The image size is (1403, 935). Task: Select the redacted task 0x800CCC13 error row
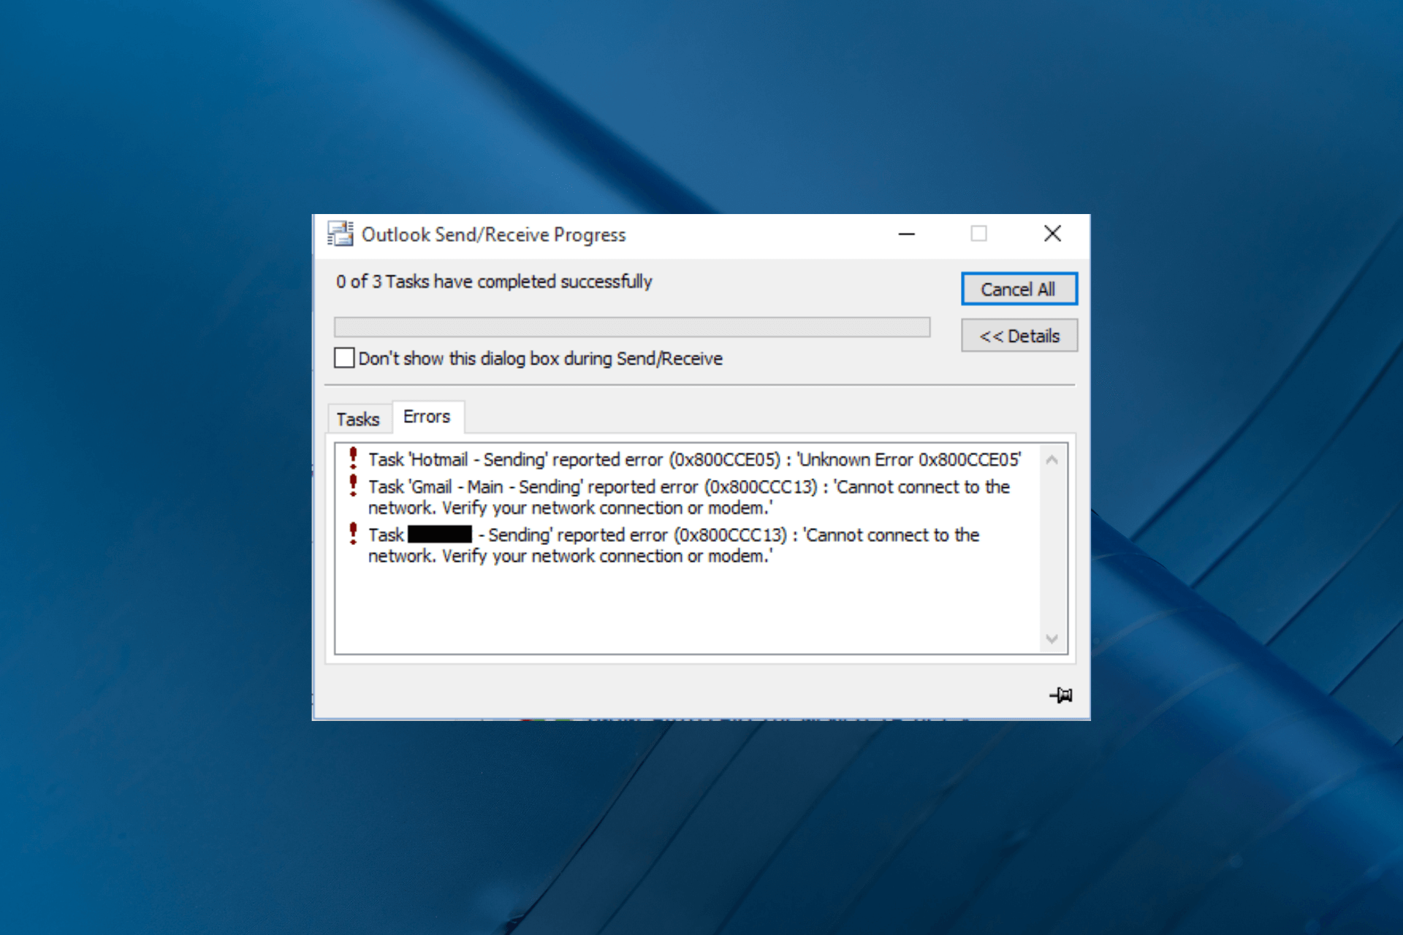click(x=687, y=545)
